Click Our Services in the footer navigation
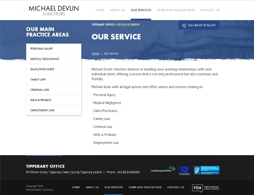 (x=114, y=187)
